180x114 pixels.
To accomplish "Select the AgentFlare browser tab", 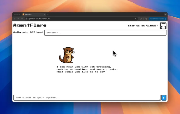I will pyautogui.click(x=34, y=14).
